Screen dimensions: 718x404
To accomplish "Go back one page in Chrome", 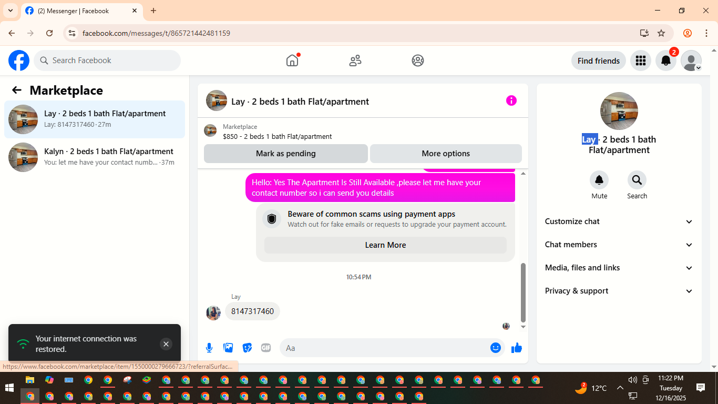I will point(12,33).
